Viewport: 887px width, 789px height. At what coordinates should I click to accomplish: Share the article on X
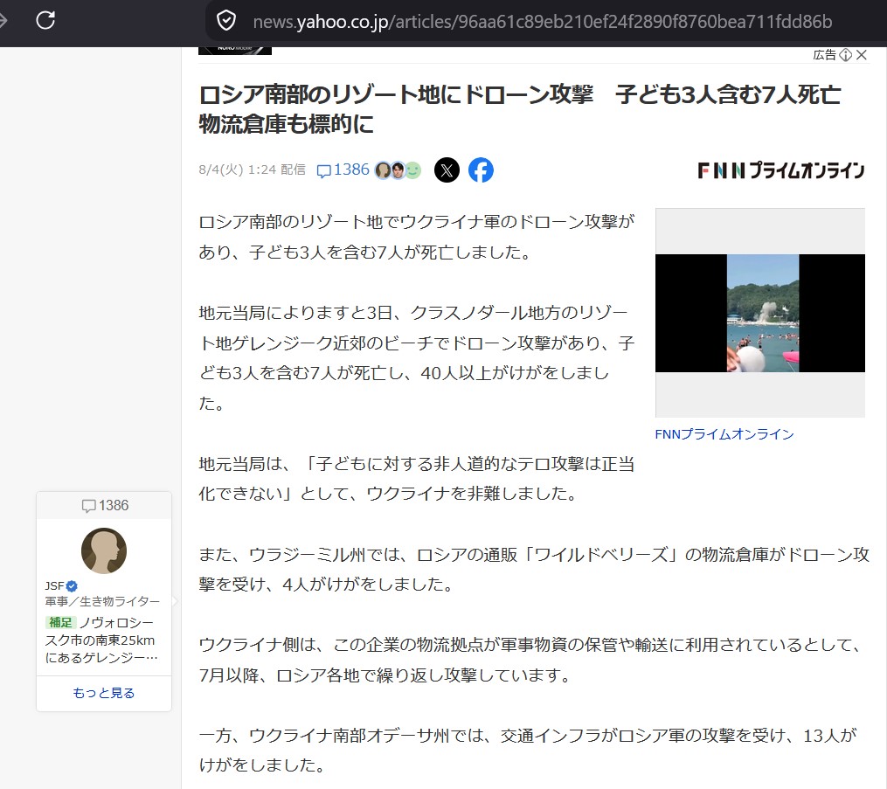point(447,170)
